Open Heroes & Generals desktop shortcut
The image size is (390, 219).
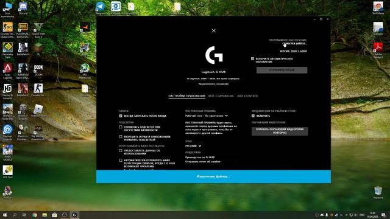(7, 91)
